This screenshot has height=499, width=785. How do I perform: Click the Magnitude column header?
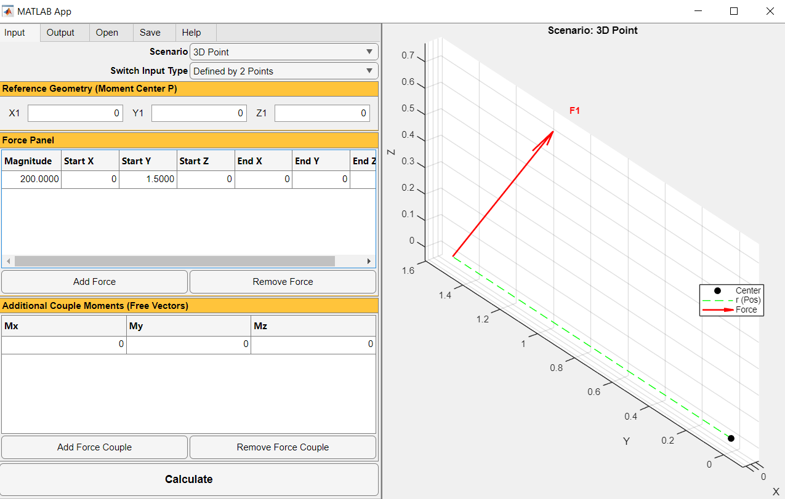tap(31, 161)
